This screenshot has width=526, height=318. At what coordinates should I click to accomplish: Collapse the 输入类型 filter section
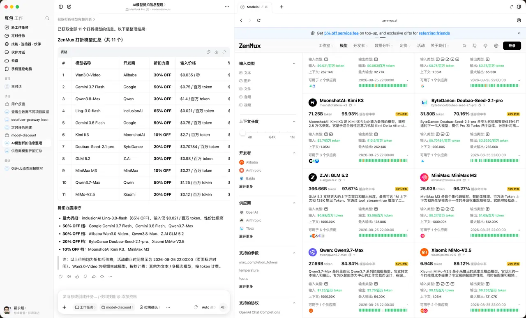coord(294,64)
